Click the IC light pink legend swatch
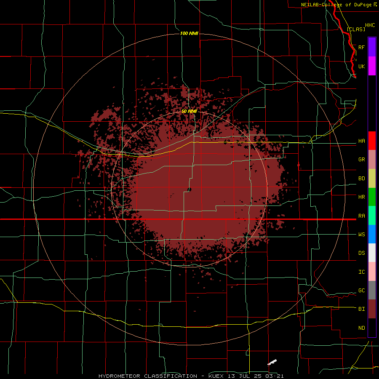379x379 pixels. click(372, 272)
